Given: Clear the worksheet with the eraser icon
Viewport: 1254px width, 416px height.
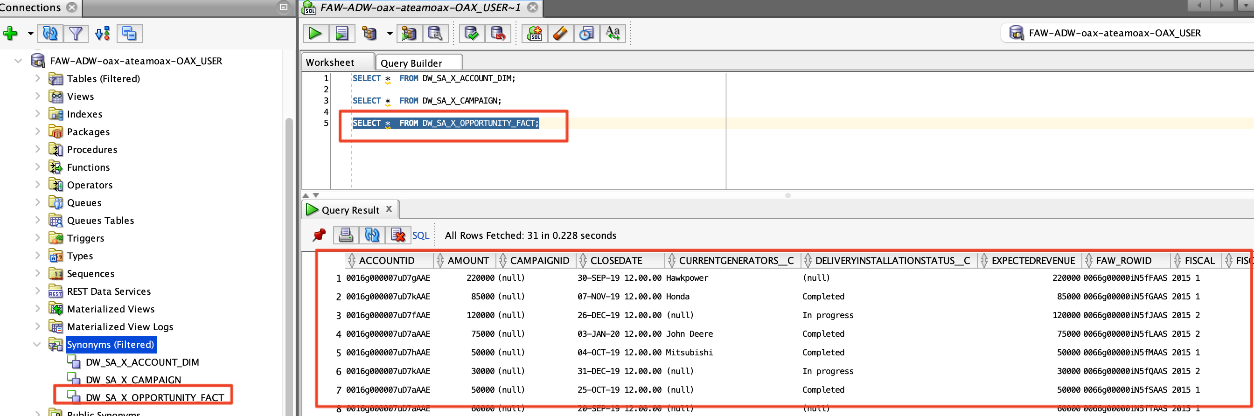Looking at the screenshot, I should click(560, 34).
